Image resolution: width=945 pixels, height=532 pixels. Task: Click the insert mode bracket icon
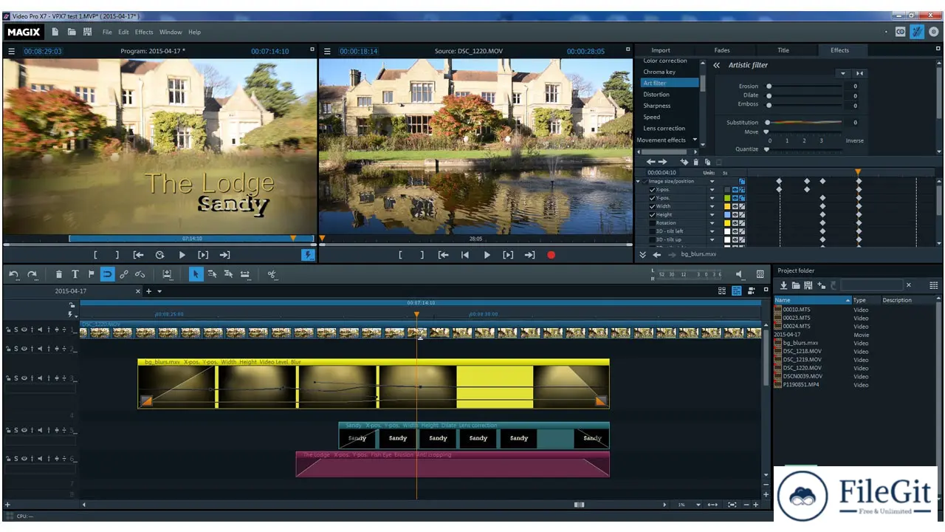pyautogui.click(x=167, y=274)
